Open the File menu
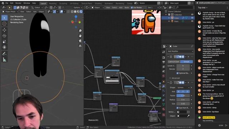 [7, 3]
